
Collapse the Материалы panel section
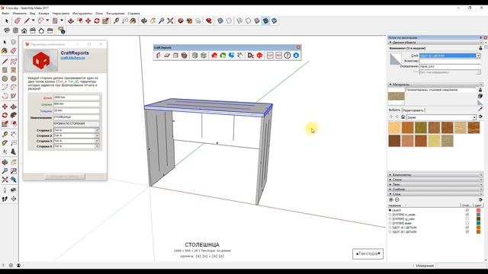[x=435, y=84]
